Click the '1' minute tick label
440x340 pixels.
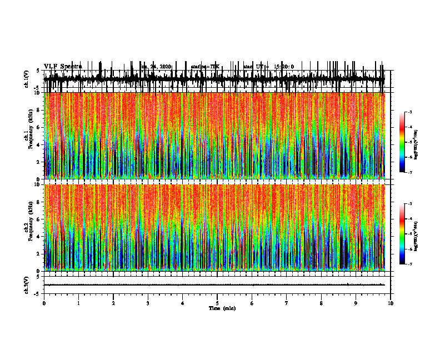tap(78, 303)
